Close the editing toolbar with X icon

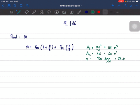tap(131, 6)
